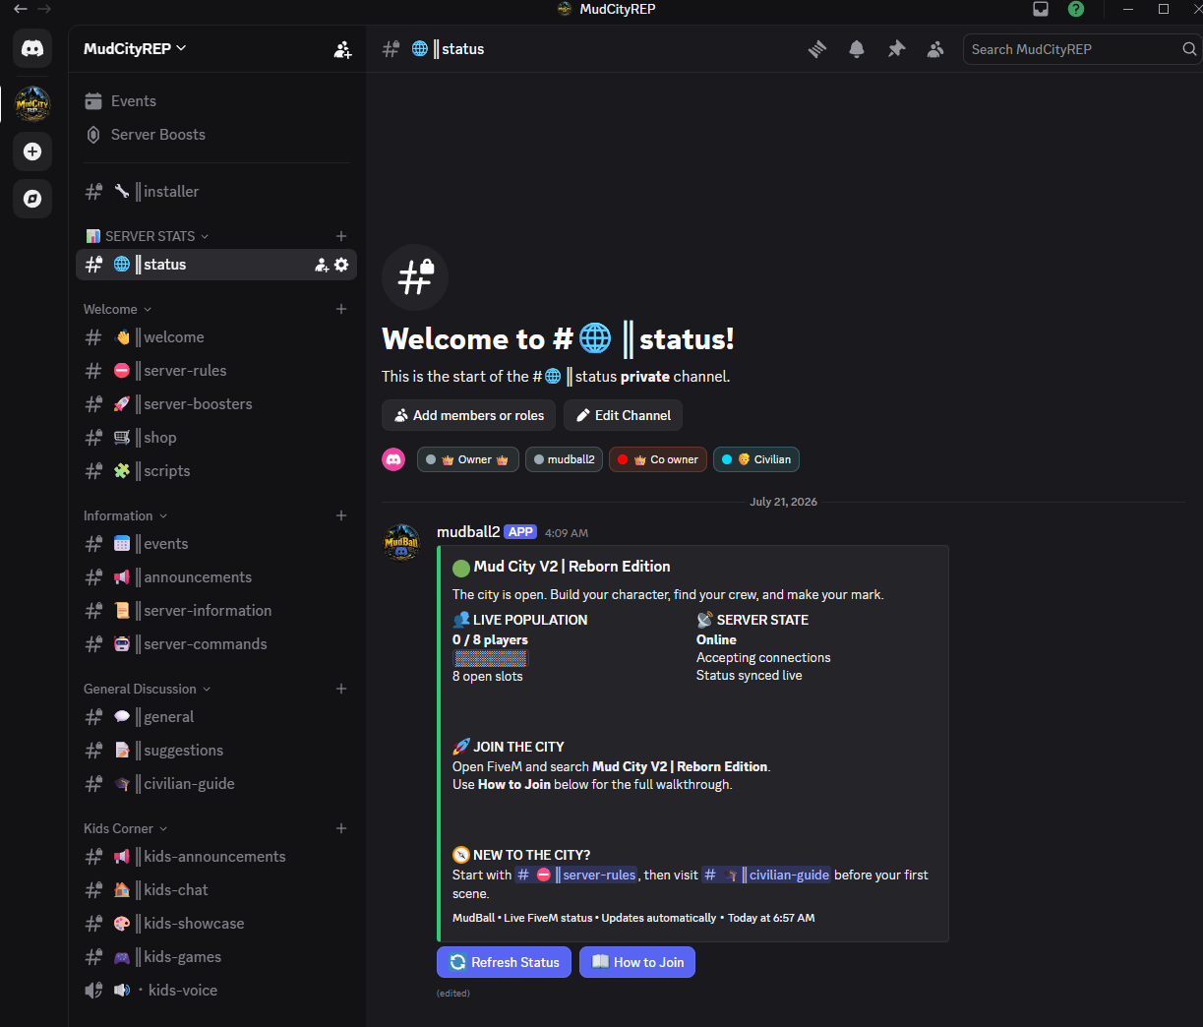Follow the civilian-guide link in embed

tap(766, 875)
